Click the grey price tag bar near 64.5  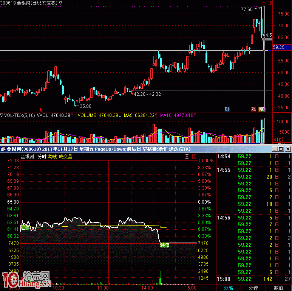pos(267,39)
